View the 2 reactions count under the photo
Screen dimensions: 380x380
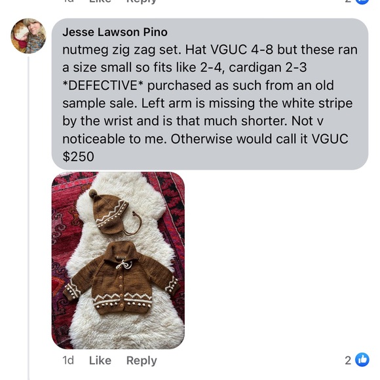[x=348, y=360]
